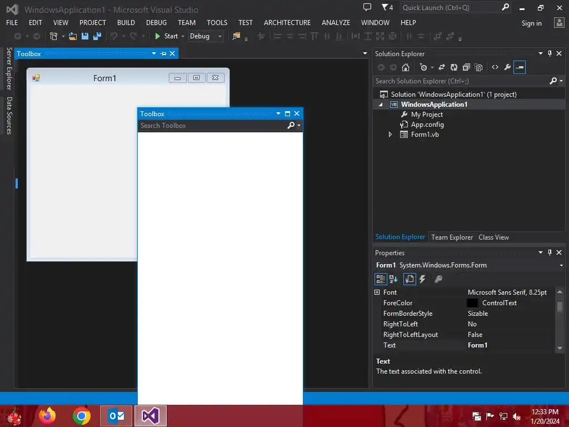Click Pending Changes Filter clock icon
This screenshot has height=427, width=569.
pyautogui.click(x=423, y=67)
